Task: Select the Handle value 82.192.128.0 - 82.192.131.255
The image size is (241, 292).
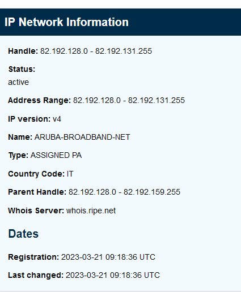Action: (x=96, y=51)
